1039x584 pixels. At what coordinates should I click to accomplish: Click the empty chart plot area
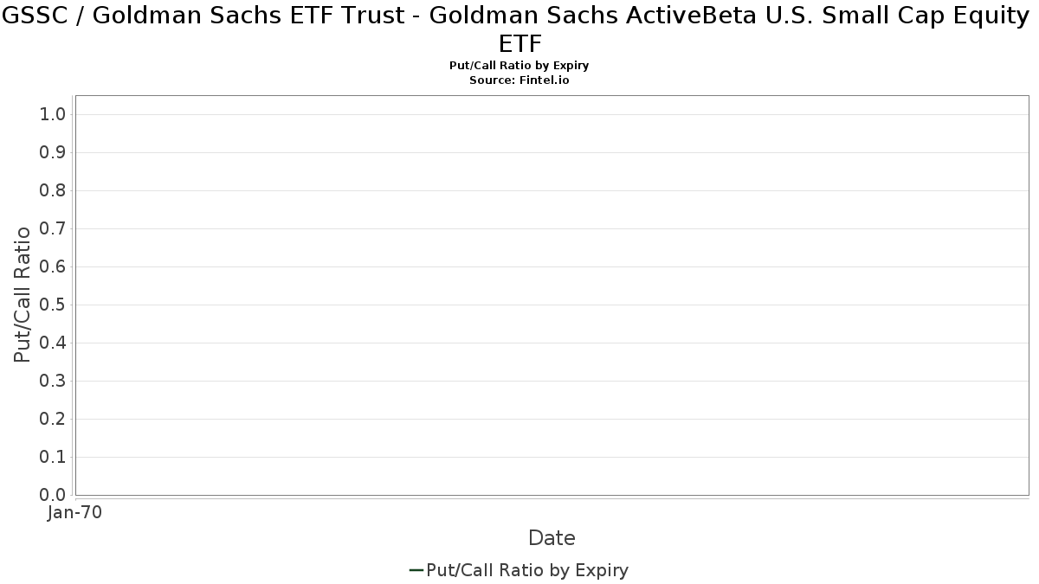552,295
